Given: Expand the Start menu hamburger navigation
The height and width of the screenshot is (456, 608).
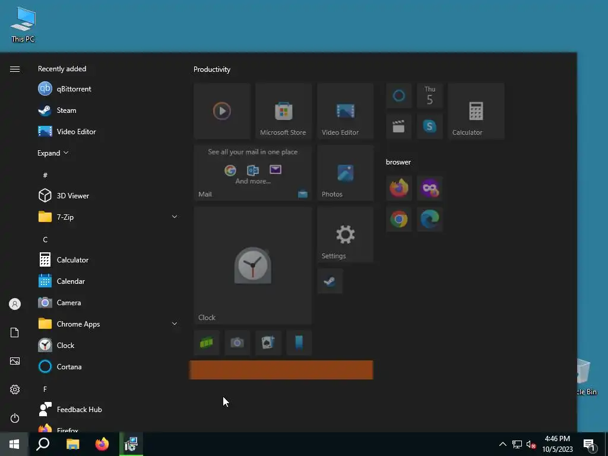Looking at the screenshot, I should (15, 69).
